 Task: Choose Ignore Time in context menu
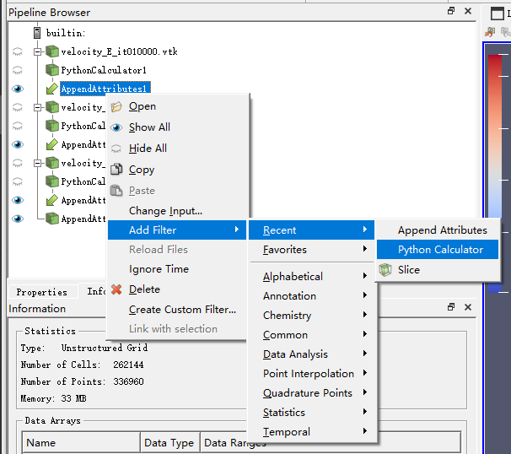pos(177,269)
